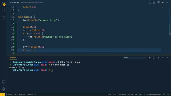Change the LF end of line sequence
This screenshot has width=171, height=96.
point(136,94)
